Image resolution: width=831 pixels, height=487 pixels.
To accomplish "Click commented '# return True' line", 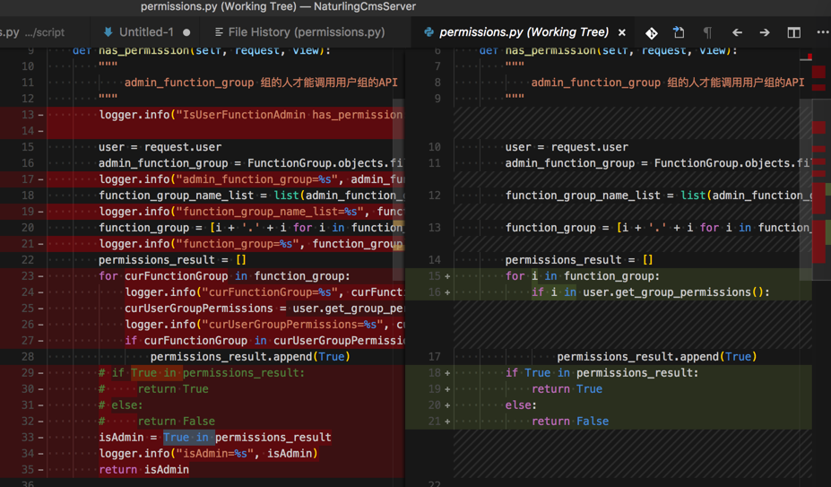I will (153, 389).
